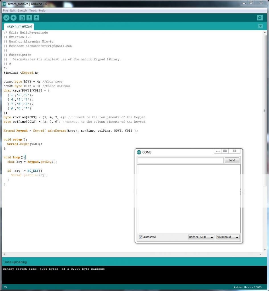
Task: Select the sketch_mar02a tab
Action: (19, 26)
